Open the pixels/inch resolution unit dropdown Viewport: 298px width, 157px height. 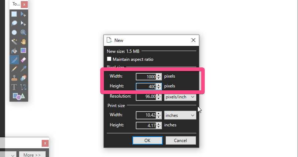[x=180, y=97]
